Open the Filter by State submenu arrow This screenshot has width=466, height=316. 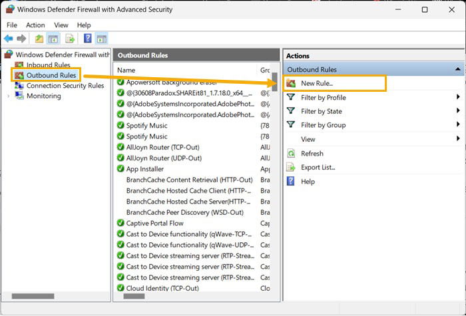458,111
